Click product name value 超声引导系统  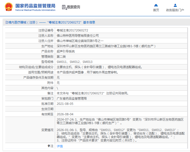(x=66, y=51)
